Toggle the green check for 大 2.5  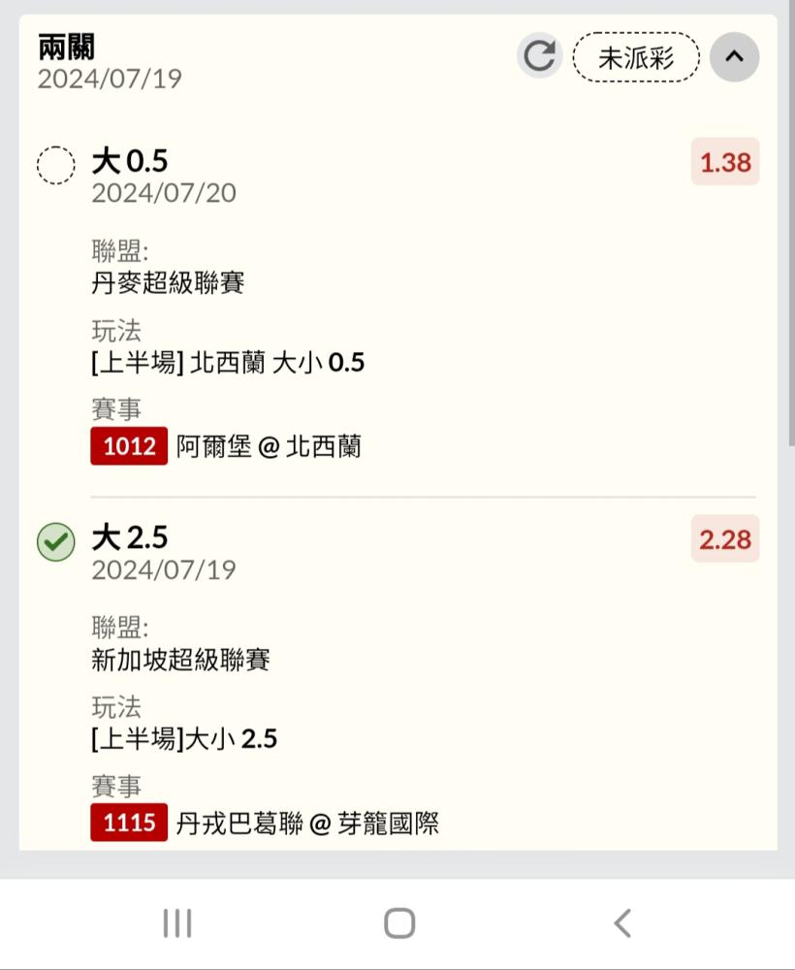click(55, 542)
